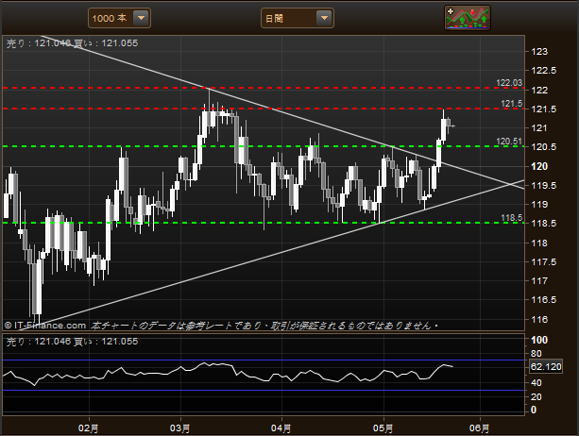
Task: Click the 122.5 price axis label
Action: pos(543,71)
